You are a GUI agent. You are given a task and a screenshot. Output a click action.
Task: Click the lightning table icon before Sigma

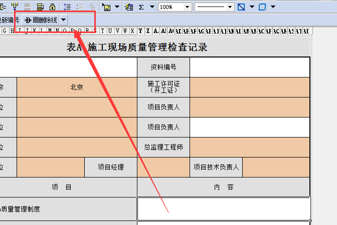pos(129,7)
